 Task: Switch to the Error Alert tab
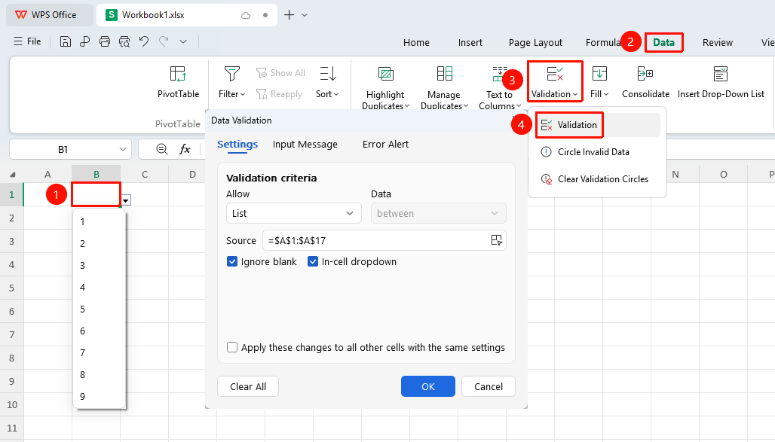tap(385, 145)
